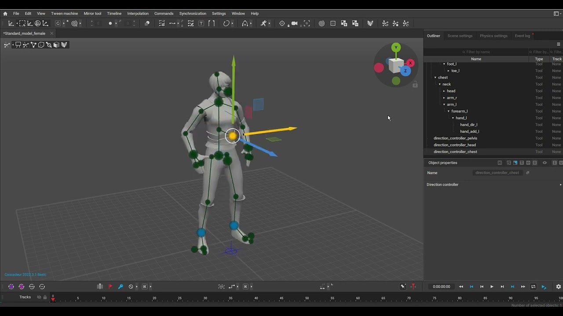This screenshot has height=316, width=563.
Task: Select direction_controller_head in outliner
Action: [454, 145]
